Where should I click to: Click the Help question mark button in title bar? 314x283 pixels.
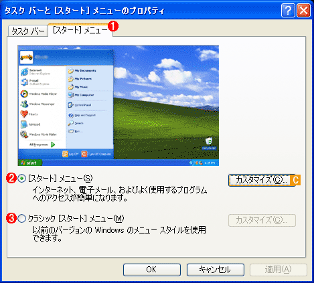pyautogui.click(x=288, y=10)
